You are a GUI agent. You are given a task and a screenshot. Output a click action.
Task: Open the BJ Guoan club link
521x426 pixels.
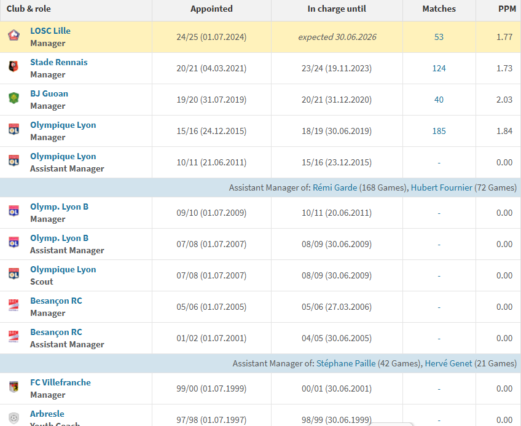(49, 93)
